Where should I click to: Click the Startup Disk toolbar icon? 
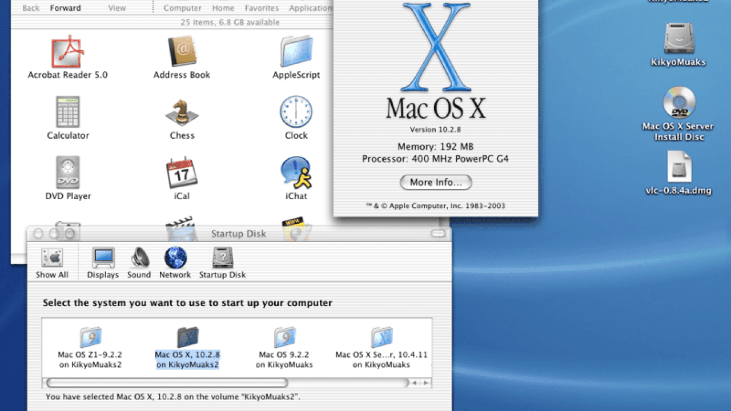(x=222, y=263)
